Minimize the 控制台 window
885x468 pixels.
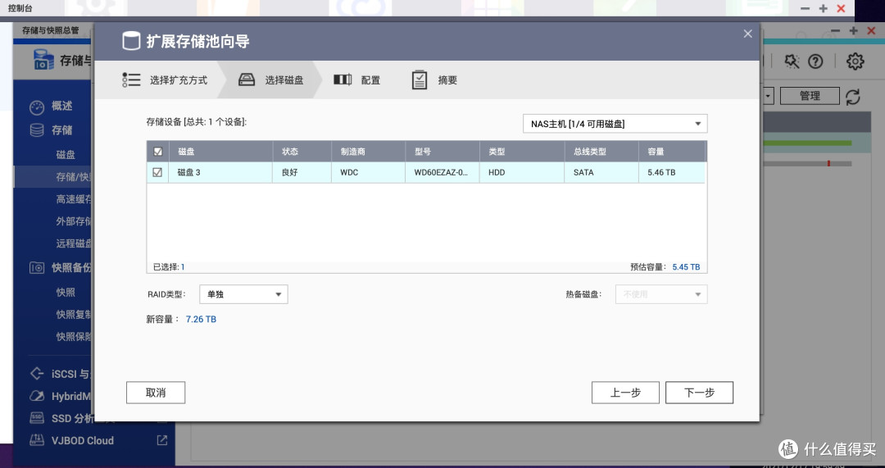[805, 8]
